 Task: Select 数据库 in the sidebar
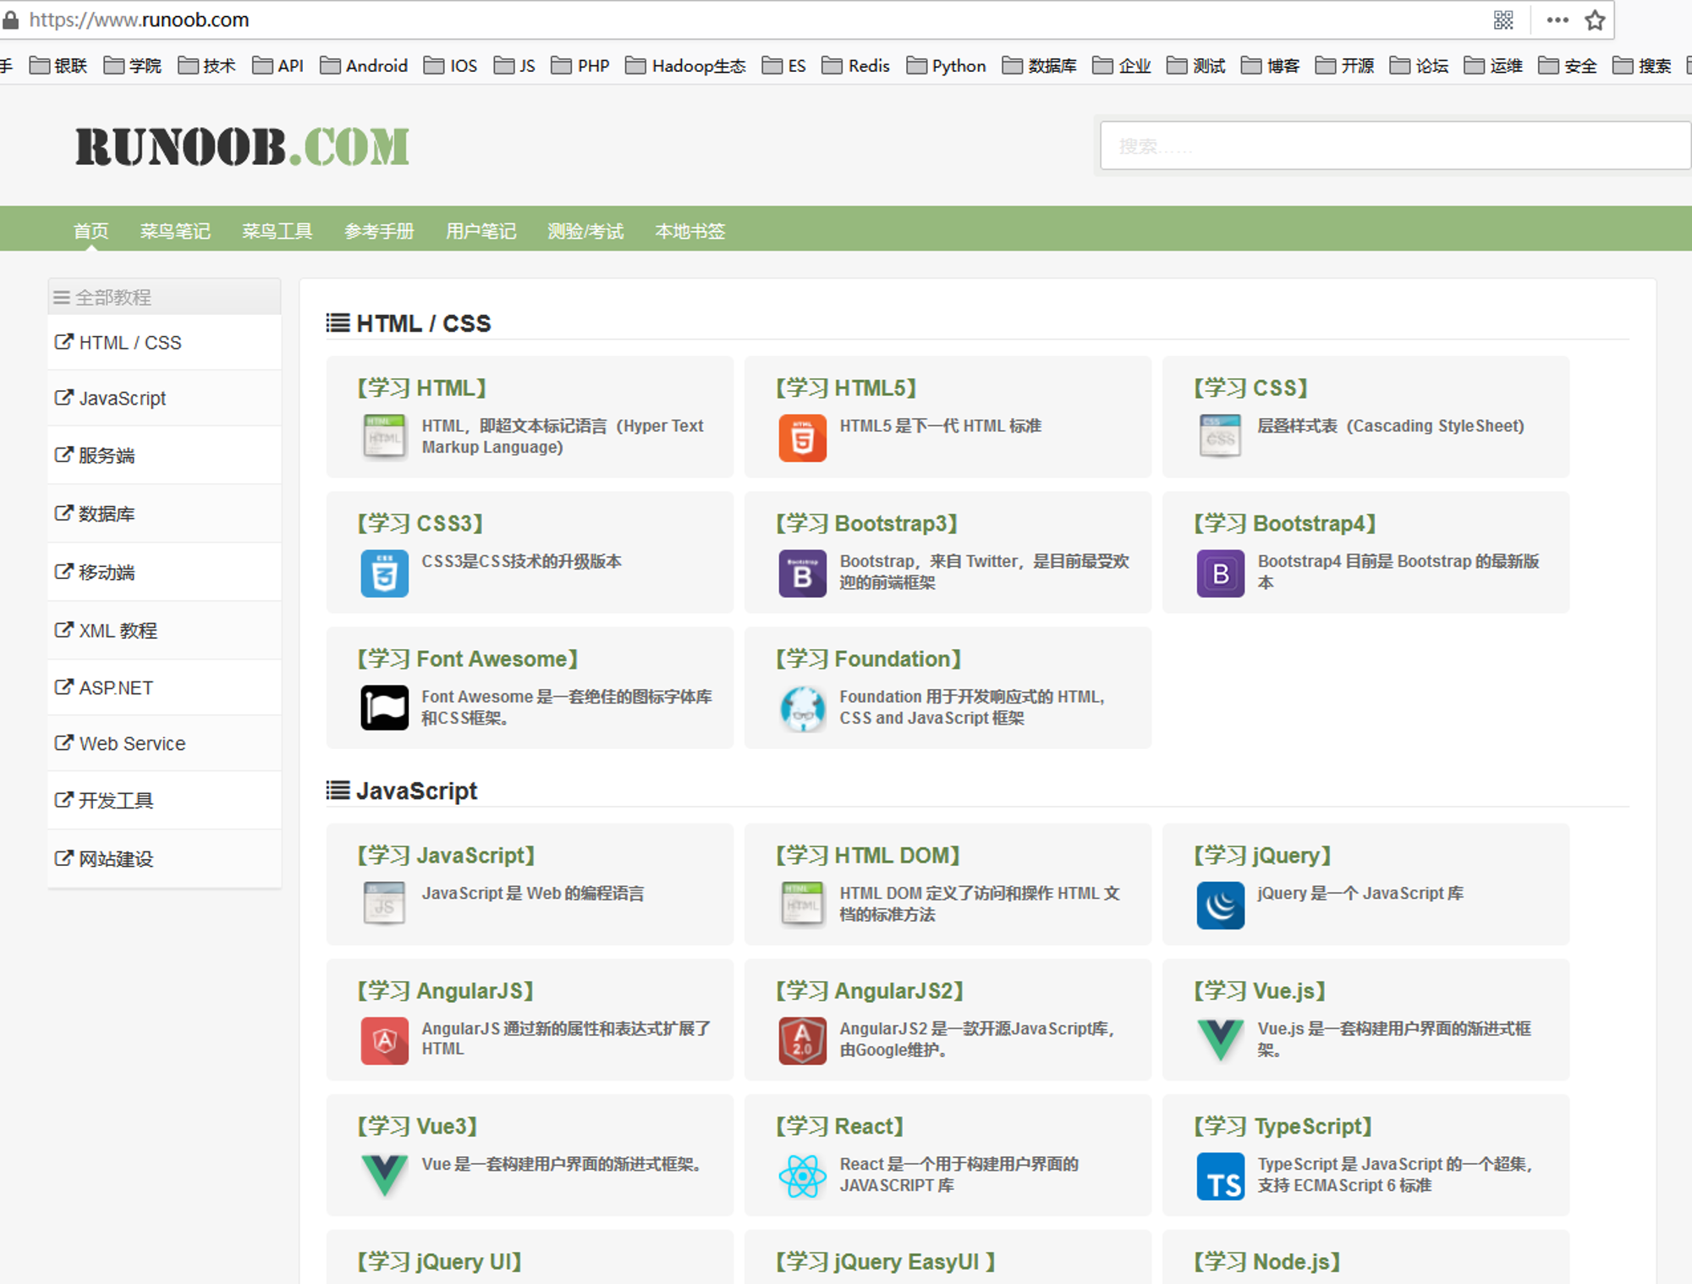click(x=164, y=514)
